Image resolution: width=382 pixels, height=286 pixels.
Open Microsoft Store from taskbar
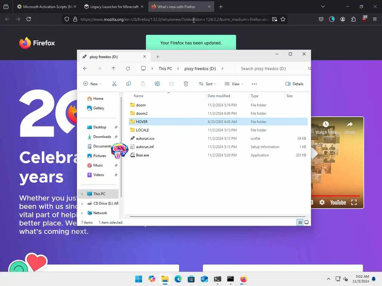pyautogui.click(x=191, y=279)
